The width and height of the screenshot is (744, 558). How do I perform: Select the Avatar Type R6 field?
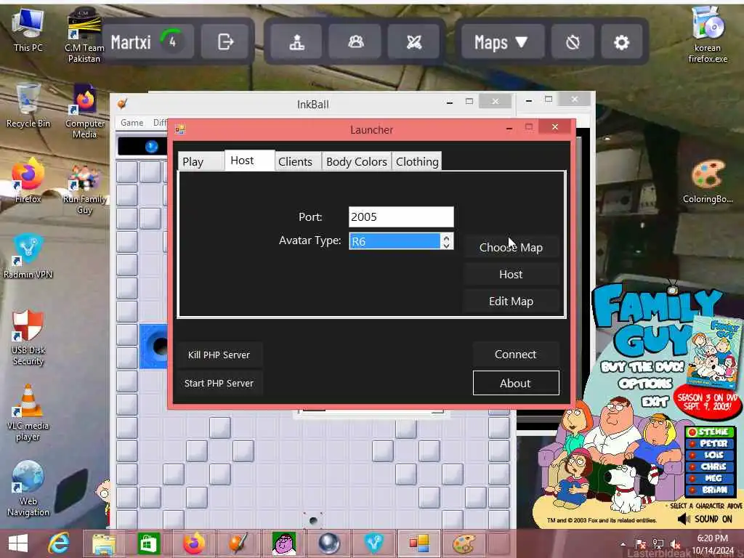click(x=395, y=241)
